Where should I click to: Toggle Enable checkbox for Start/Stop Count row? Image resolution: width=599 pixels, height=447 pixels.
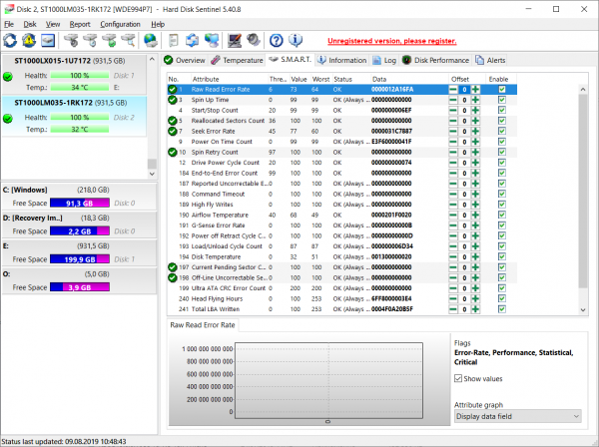(x=501, y=111)
